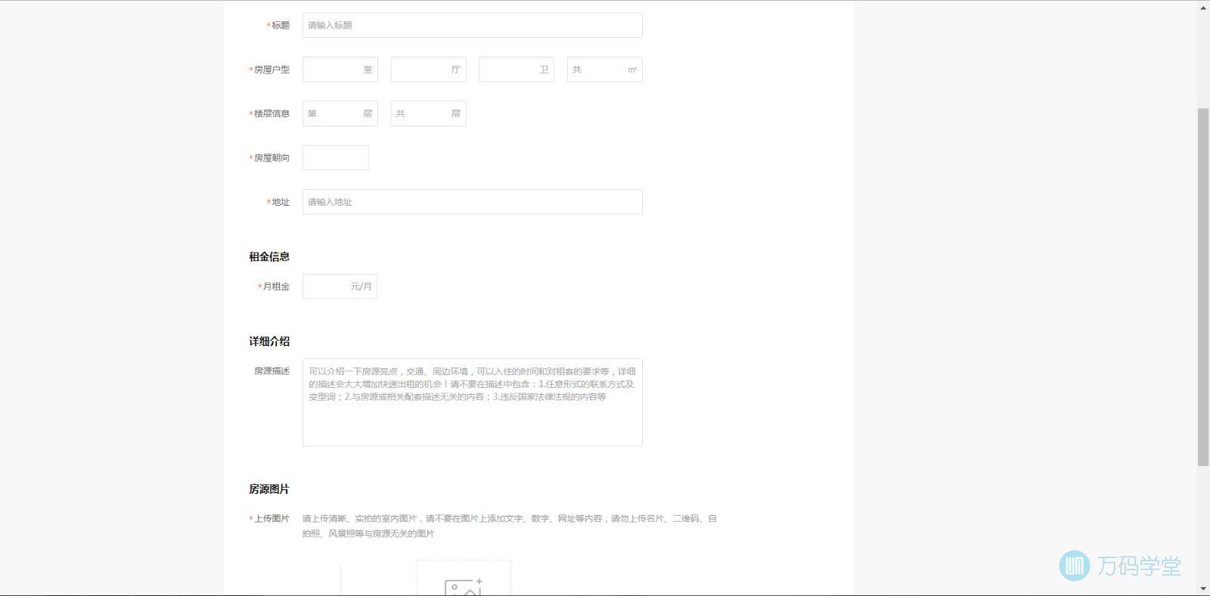This screenshot has height=596, width=1210.
Task: Click the 共 层 total floors field
Action: [428, 113]
